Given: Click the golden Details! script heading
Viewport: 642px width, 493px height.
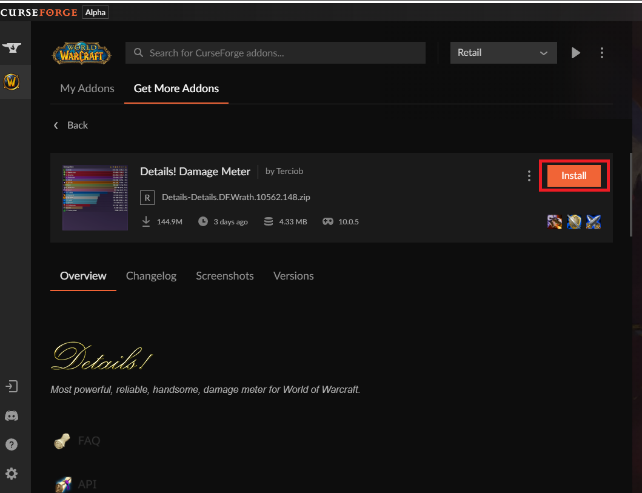Looking at the screenshot, I should pyautogui.click(x=102, y=356).
